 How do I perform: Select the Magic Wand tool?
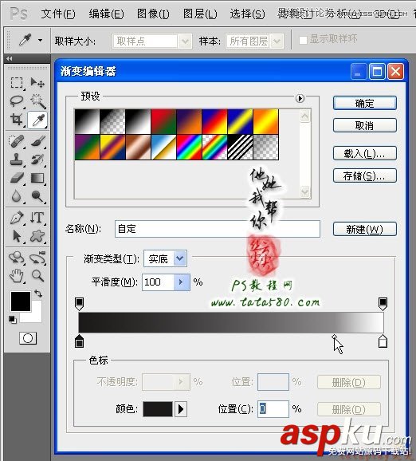(x=37, y=100)
